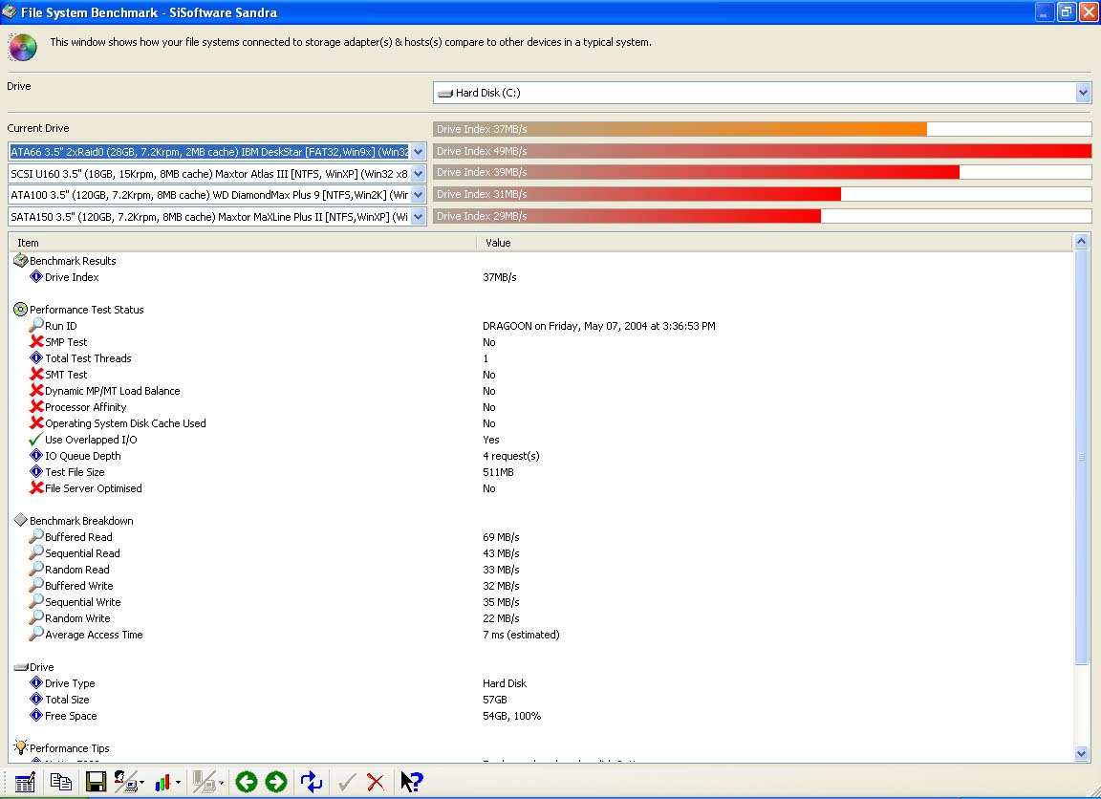Viewport: 1101px width, 799px height.
Task: Select the Sequential Write row
Action: 541,602
